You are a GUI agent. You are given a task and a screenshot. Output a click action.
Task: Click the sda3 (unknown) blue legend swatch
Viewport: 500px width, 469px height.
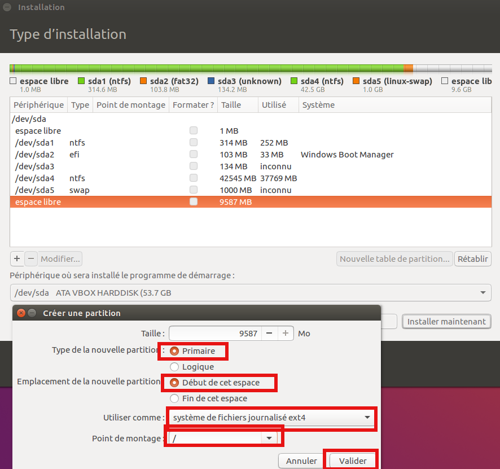(210, 81)
